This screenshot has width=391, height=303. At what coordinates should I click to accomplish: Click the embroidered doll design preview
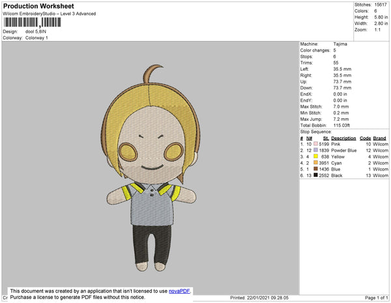[x=151, y=168]
